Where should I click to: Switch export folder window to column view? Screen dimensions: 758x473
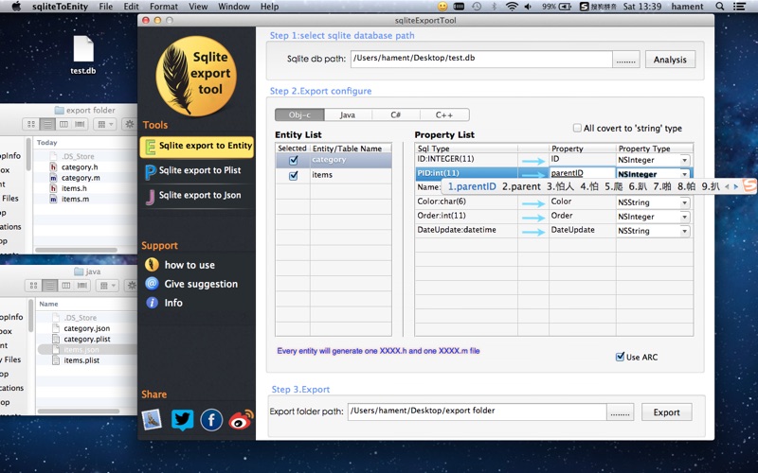pyautogui.click(x=63, y=124)
